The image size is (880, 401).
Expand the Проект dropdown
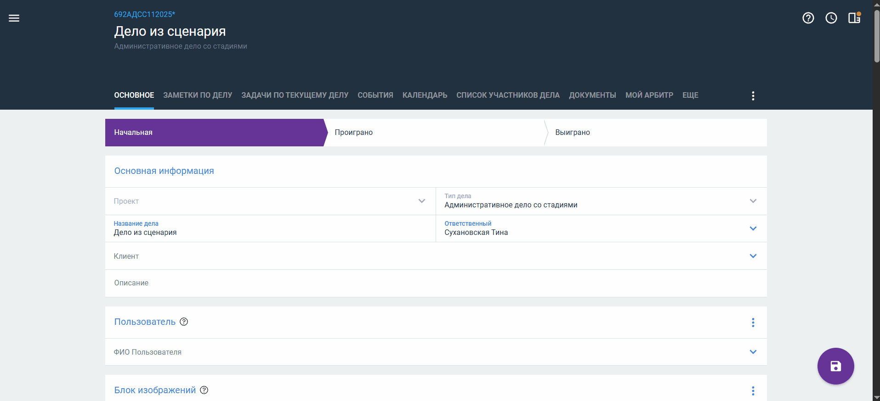click(x=421, y=201)
